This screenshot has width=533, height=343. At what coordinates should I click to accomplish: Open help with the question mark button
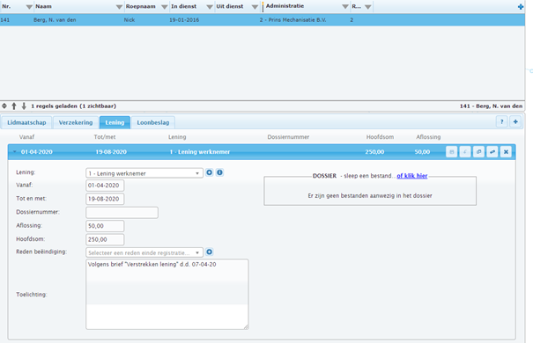click(x=502, y=121)
